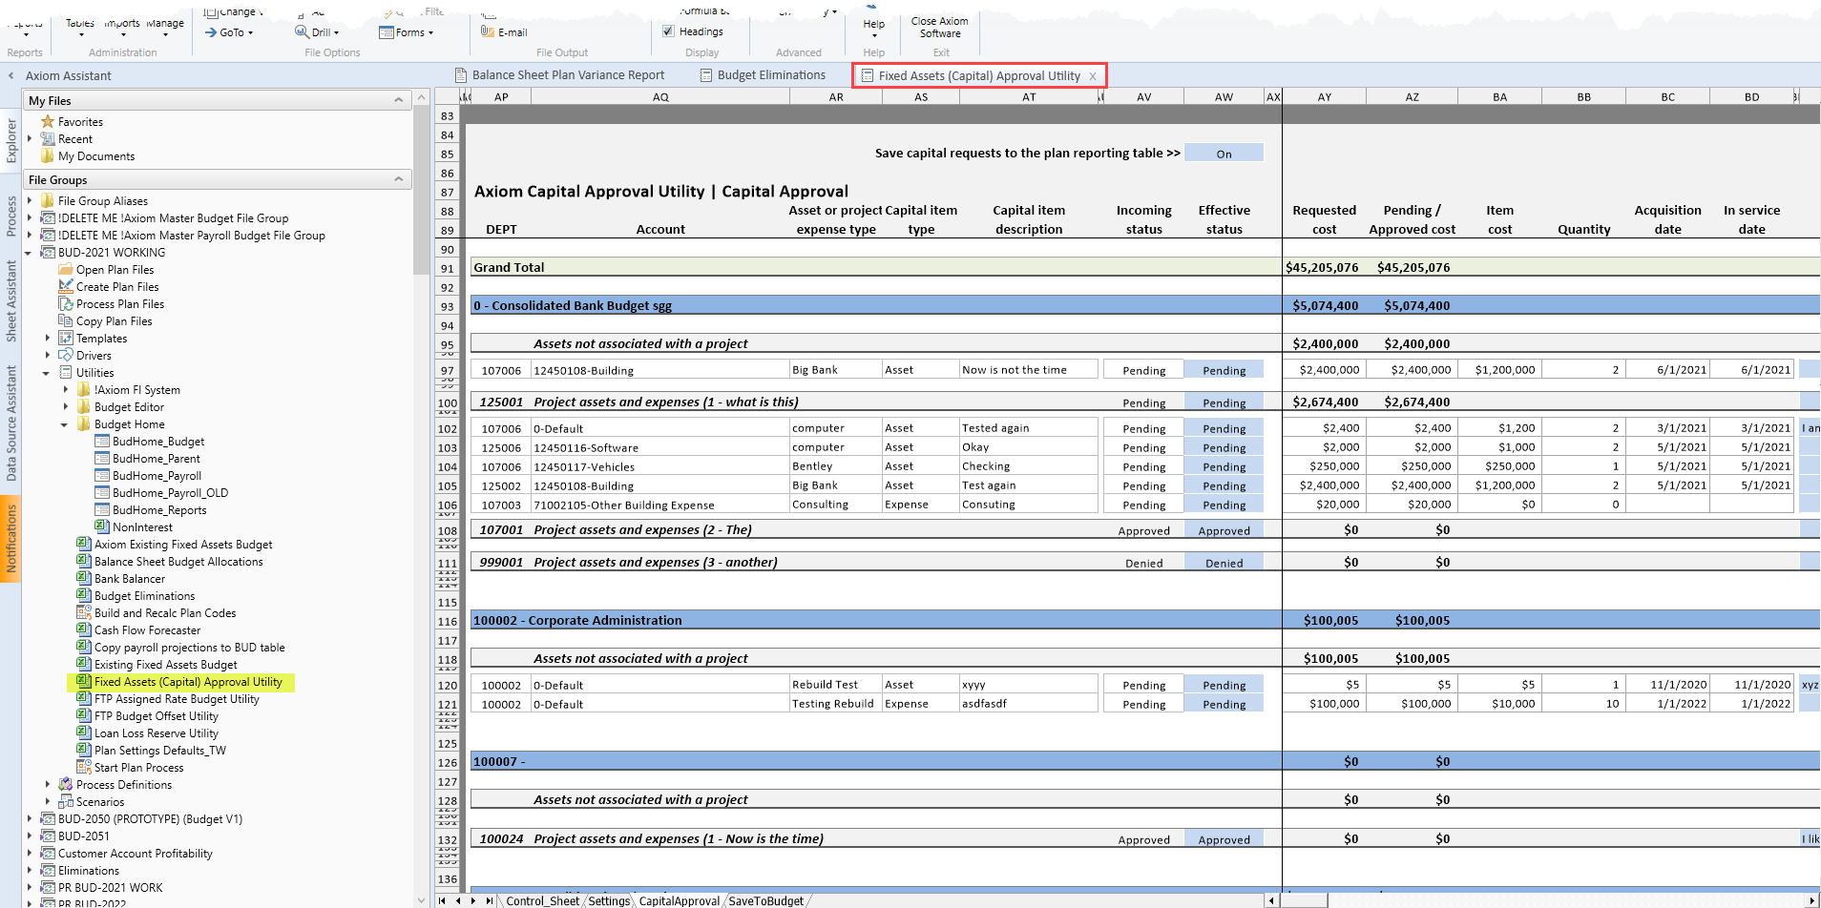The width and height of the screenshot is (1821, 908).
Task: Select Control_Sheet worksheet tab
Action: [542, 900]
